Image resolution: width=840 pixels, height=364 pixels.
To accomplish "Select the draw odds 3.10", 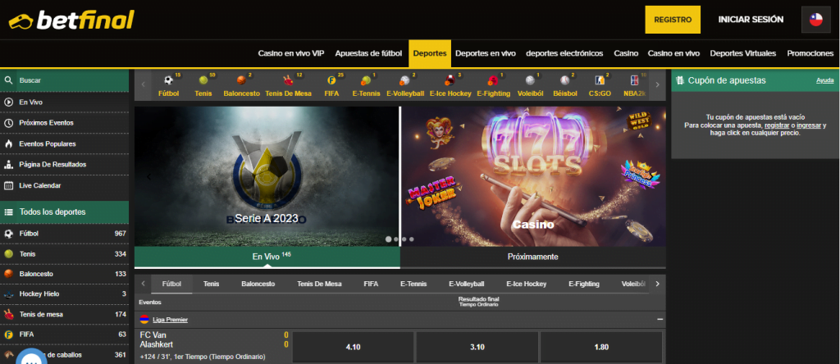I will (477, 347).
